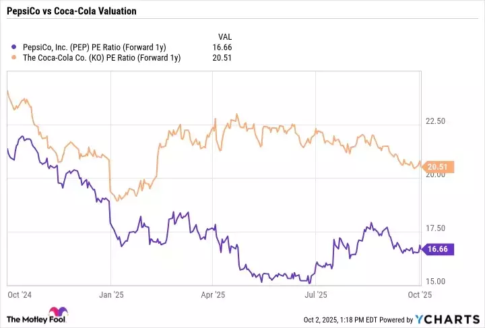The width and height of the screenshot is (485, 328).
Task: Click the VAL column header
Action: click(226, 36)
